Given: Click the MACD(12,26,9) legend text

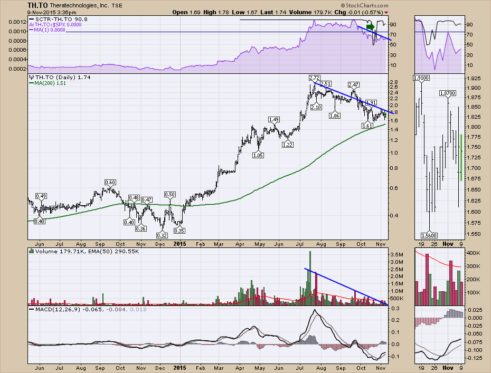Looking at the screenshot, I should point(91,309).
